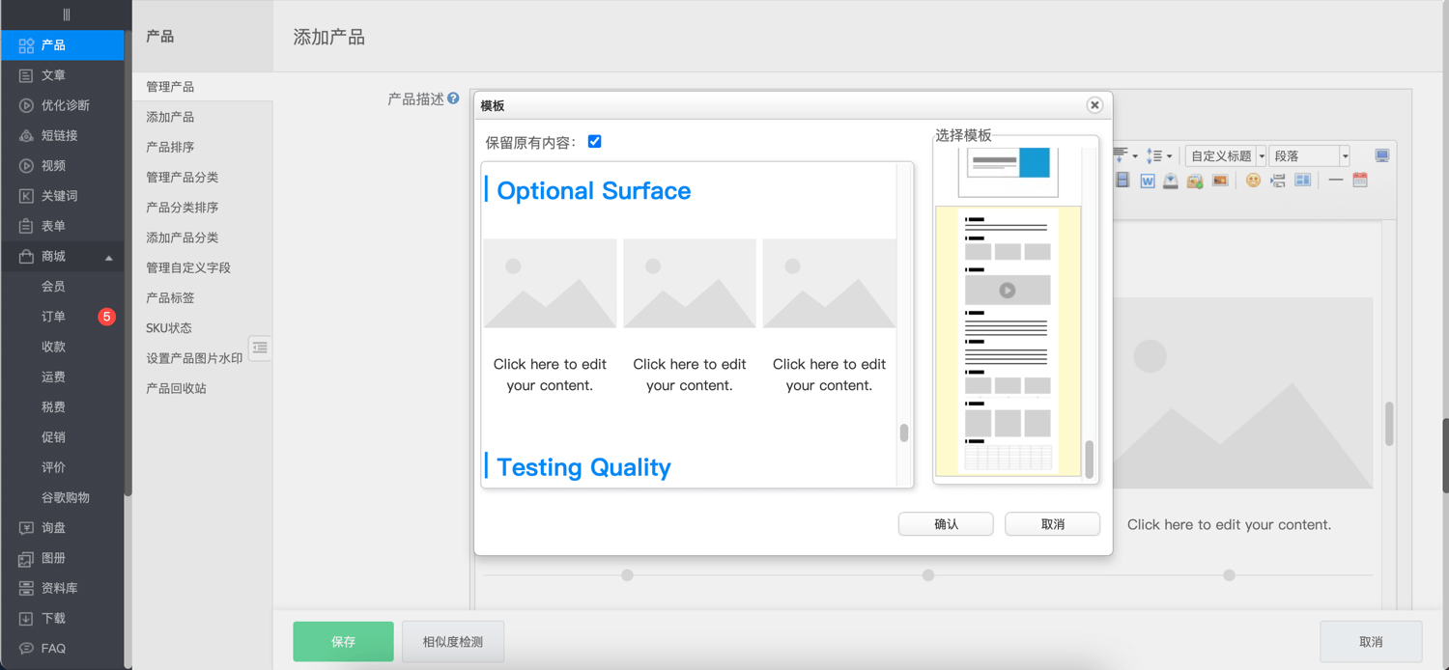Screen dimensions: 1449x670
Task: Click the 确认 button in template dialog
Action: 946,524
